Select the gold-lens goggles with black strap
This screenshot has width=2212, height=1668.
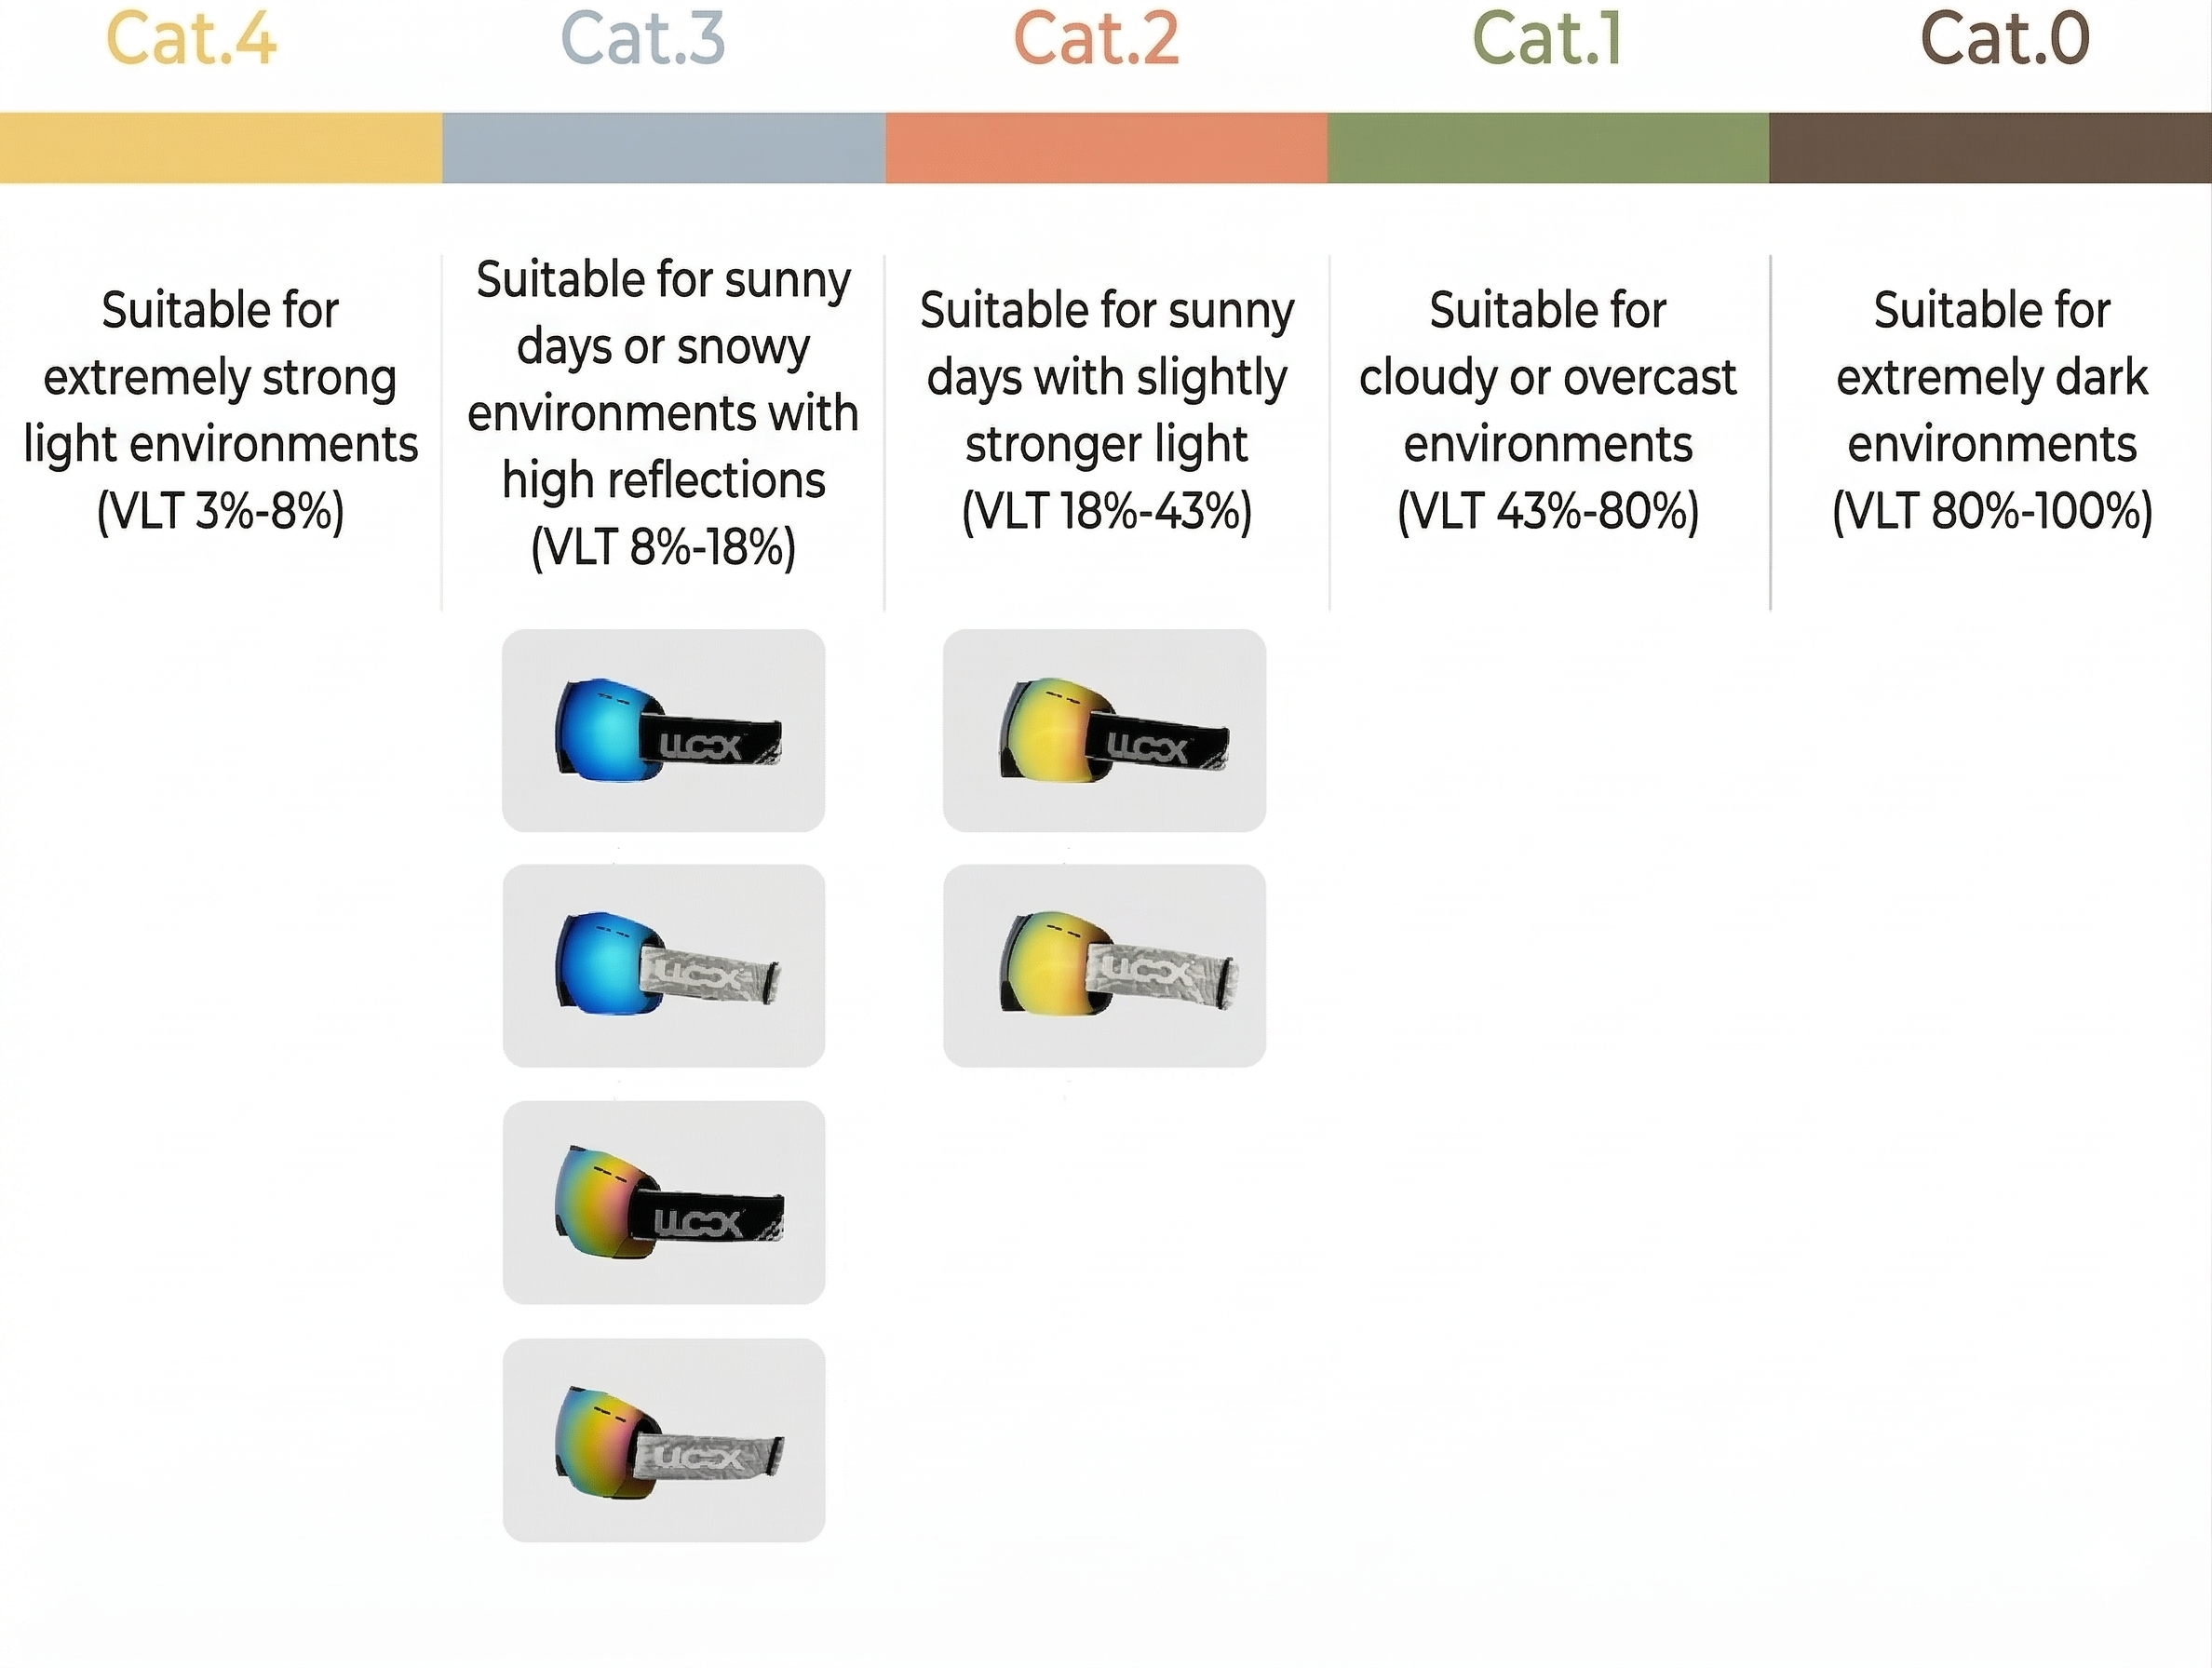pos(1104,730)
